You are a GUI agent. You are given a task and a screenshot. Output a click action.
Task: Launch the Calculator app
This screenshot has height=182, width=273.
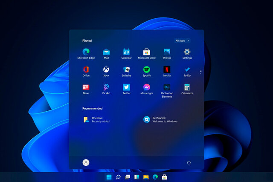click(x=187, y=89)
